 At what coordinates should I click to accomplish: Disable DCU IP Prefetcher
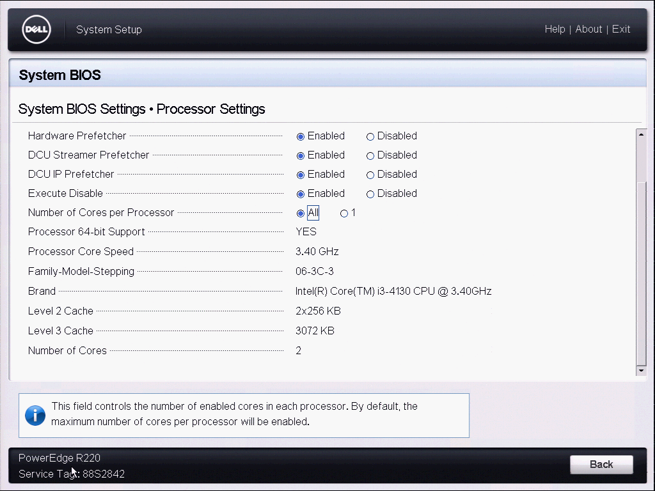point(370,175)
